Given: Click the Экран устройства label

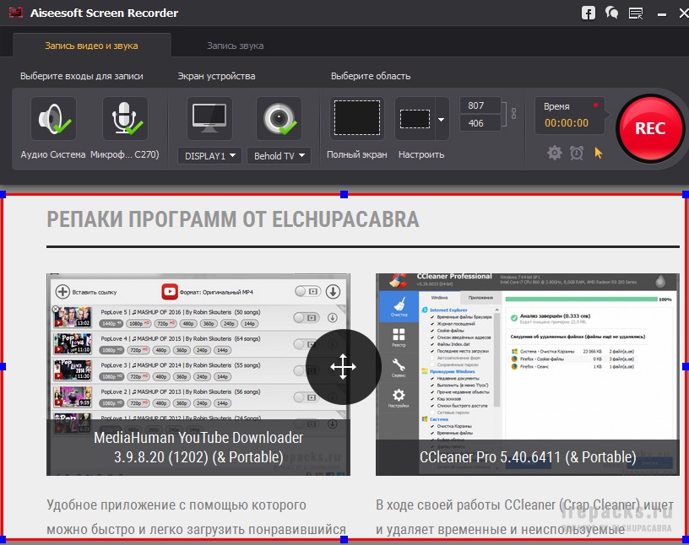Looking at the screenshot, I should pyautogui.click(x=216, y=76).
